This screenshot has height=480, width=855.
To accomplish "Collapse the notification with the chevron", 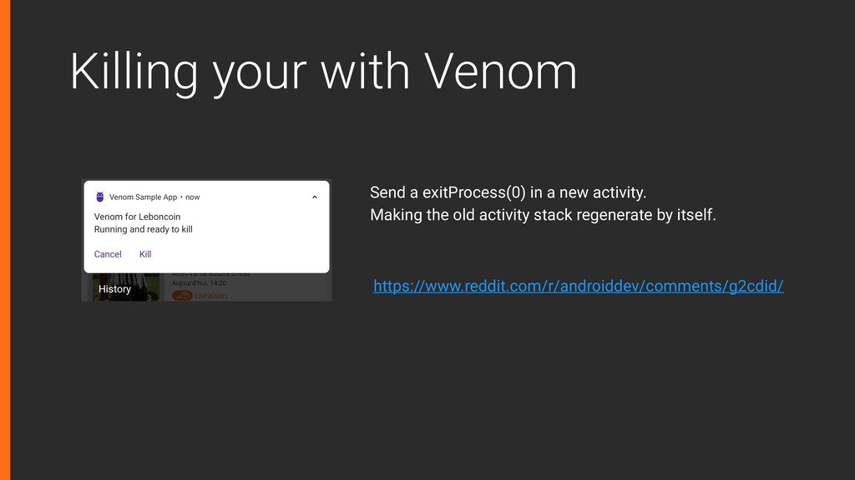I will pos(315,197).
